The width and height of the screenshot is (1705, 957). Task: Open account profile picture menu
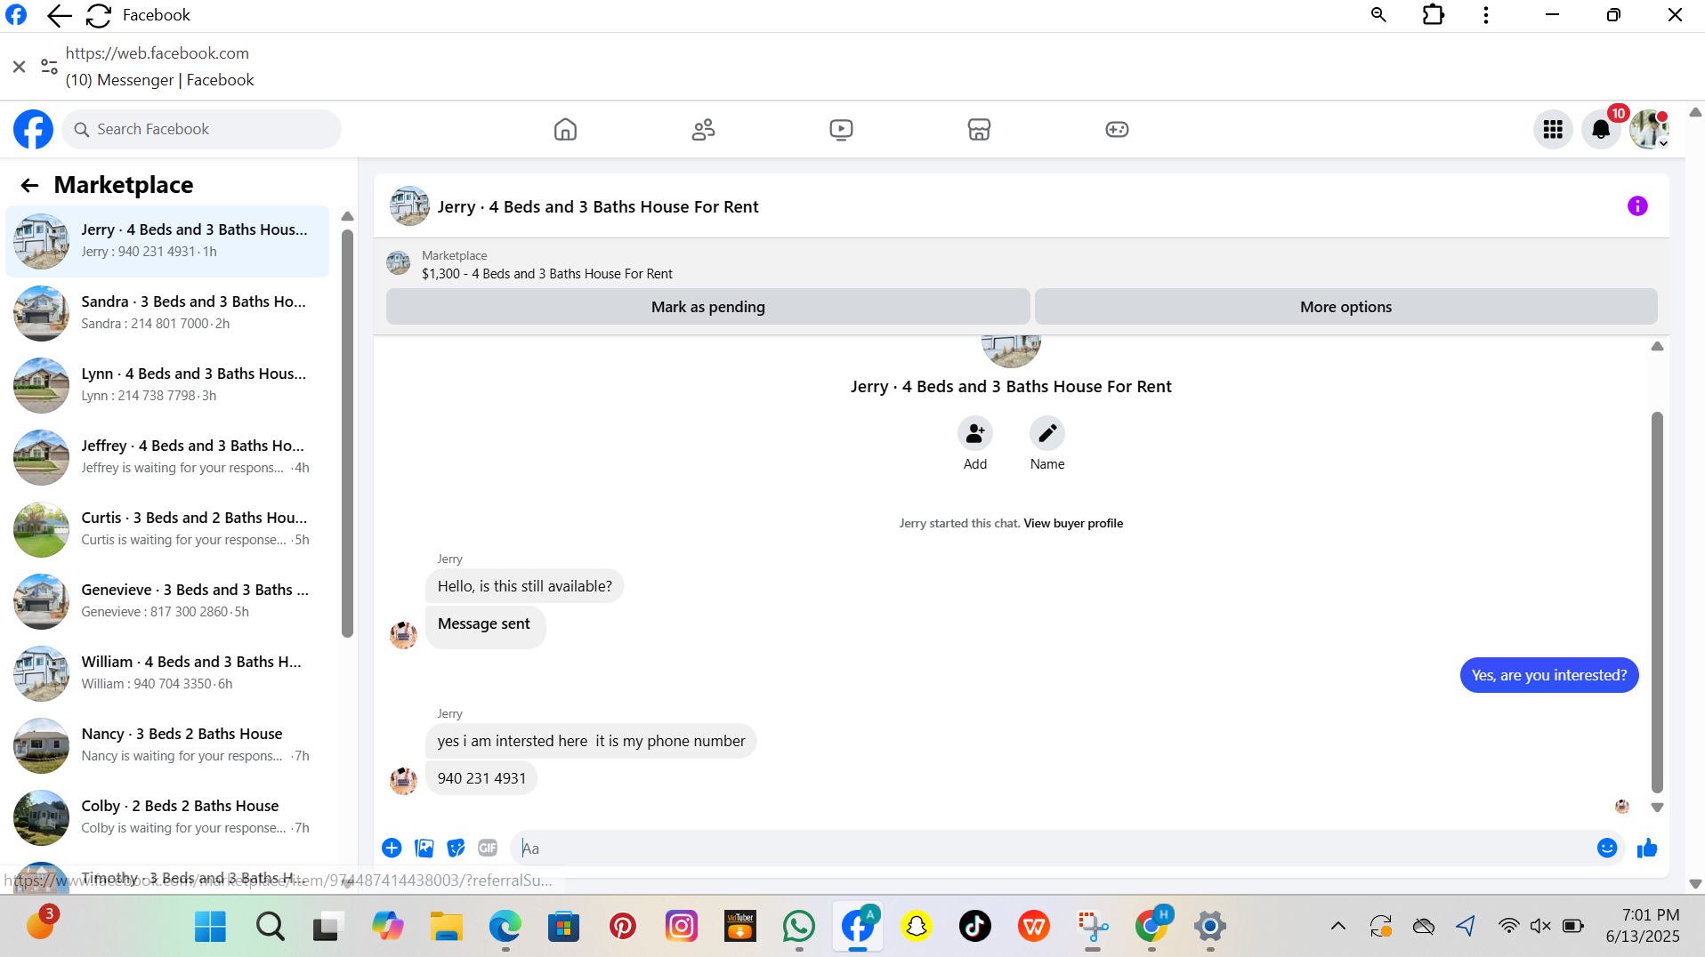(x=1649, y=130)
